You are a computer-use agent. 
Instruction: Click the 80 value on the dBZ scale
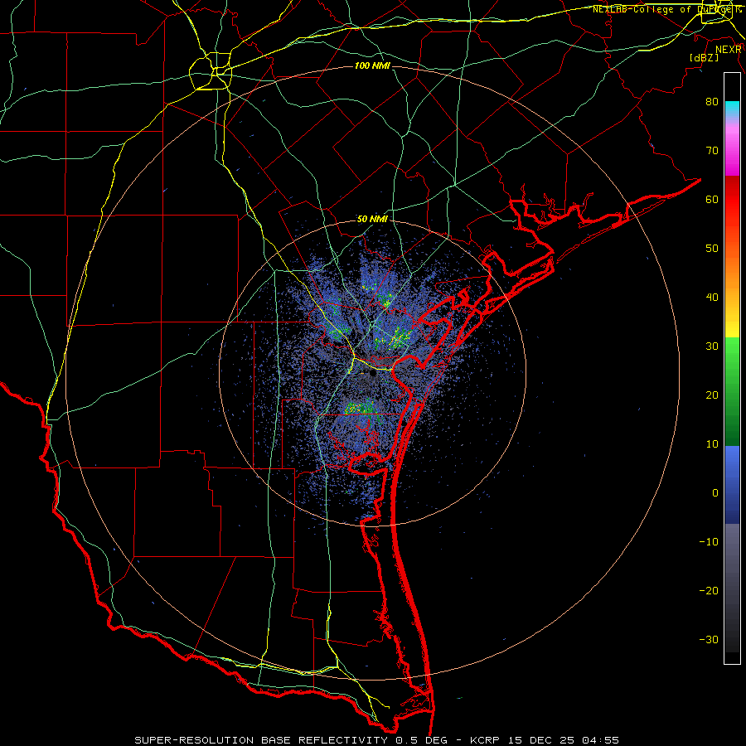[x=712, y=102]
